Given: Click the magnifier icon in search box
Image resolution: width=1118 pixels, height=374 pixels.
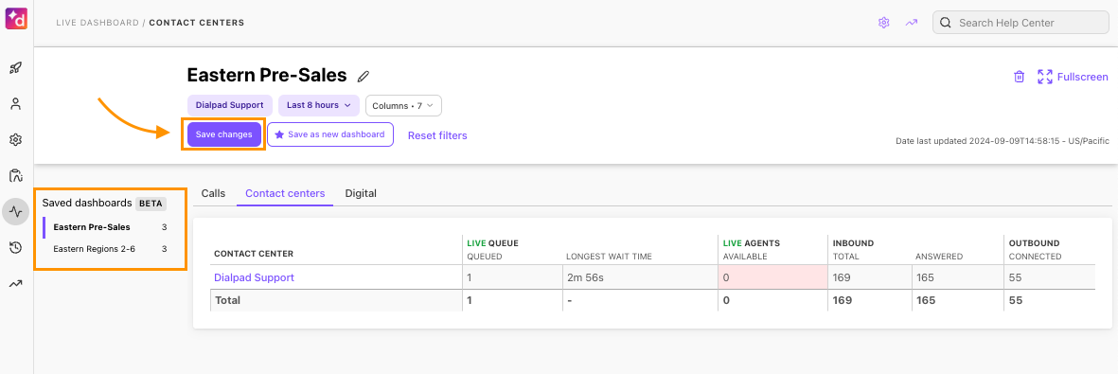Looking at the screenshot, I should pos(946,23).
